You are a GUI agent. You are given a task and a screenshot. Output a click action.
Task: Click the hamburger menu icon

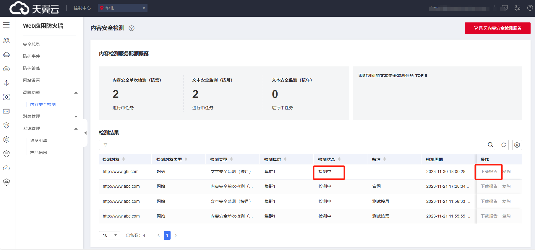pos(7,25)
